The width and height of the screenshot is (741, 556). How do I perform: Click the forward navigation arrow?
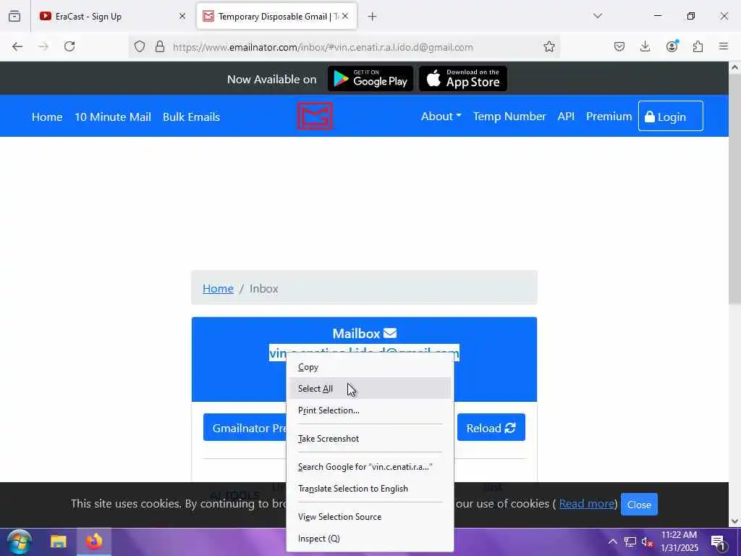point(43,46)
